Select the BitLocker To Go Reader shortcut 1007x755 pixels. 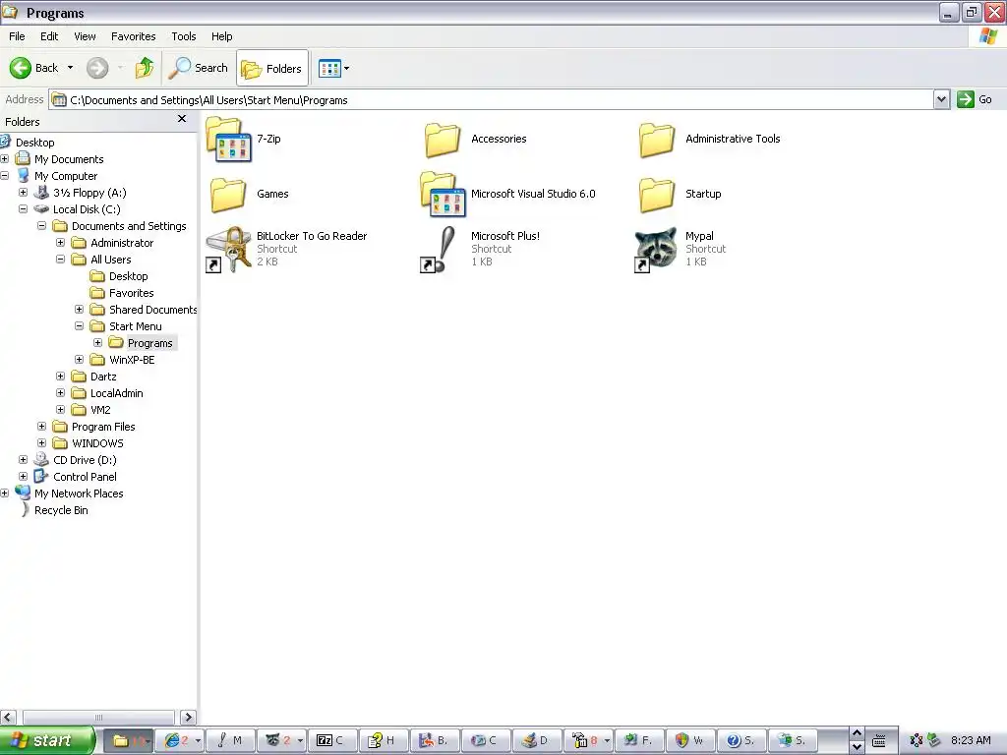[228, 249]
